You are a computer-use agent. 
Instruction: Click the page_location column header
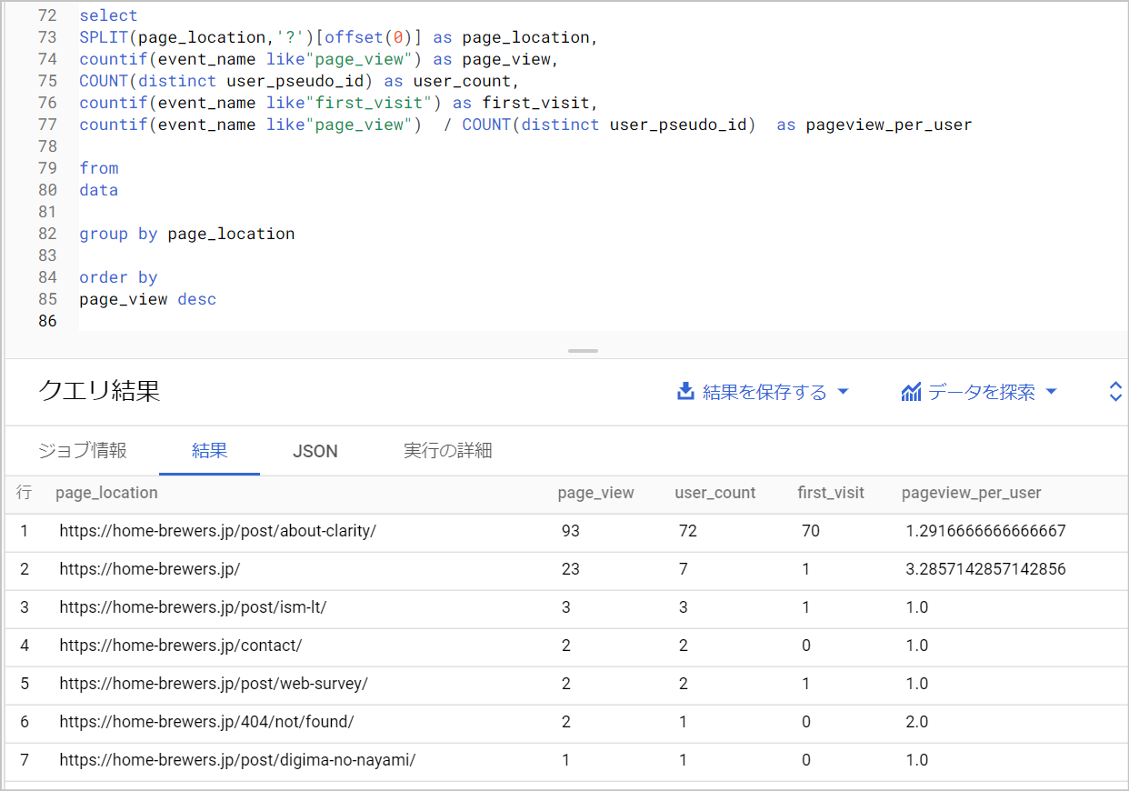pos(106,493)
